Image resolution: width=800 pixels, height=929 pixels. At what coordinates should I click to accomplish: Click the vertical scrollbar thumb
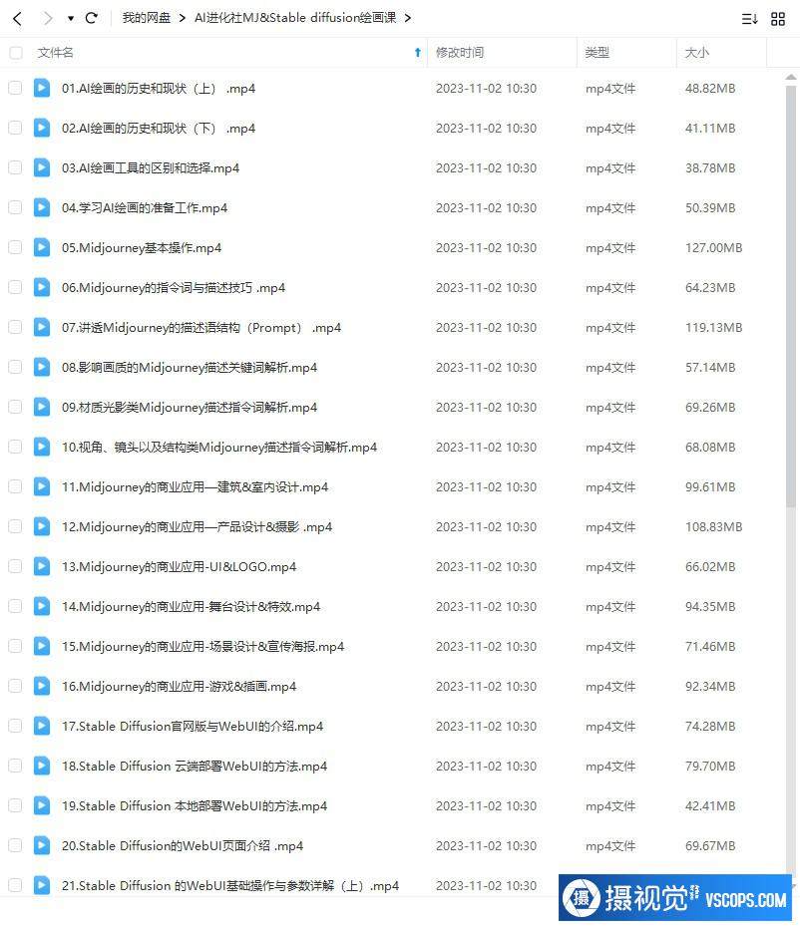point(790,296)
